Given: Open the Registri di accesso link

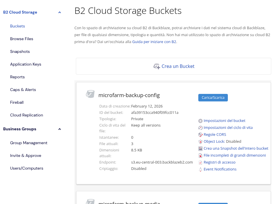Looking at the screenshot, I should tap(219, 162).
